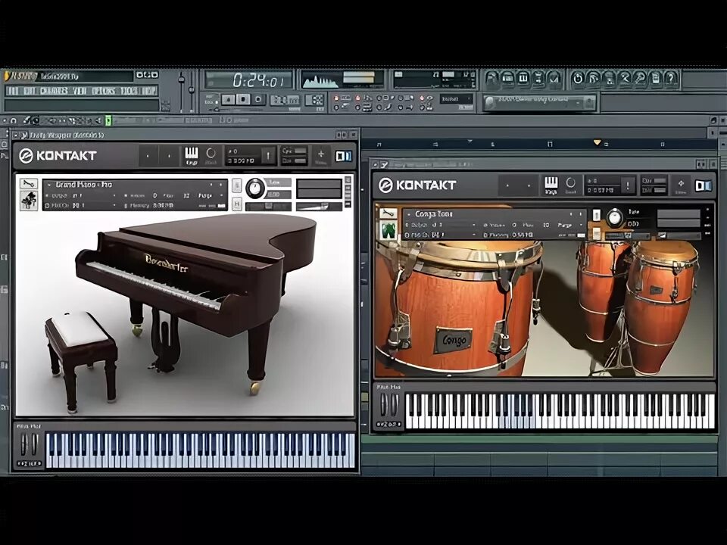Click the plus view icon in the Grand Piano Kontakt
This screenshot has width=727, height=545.
(320, 156)
